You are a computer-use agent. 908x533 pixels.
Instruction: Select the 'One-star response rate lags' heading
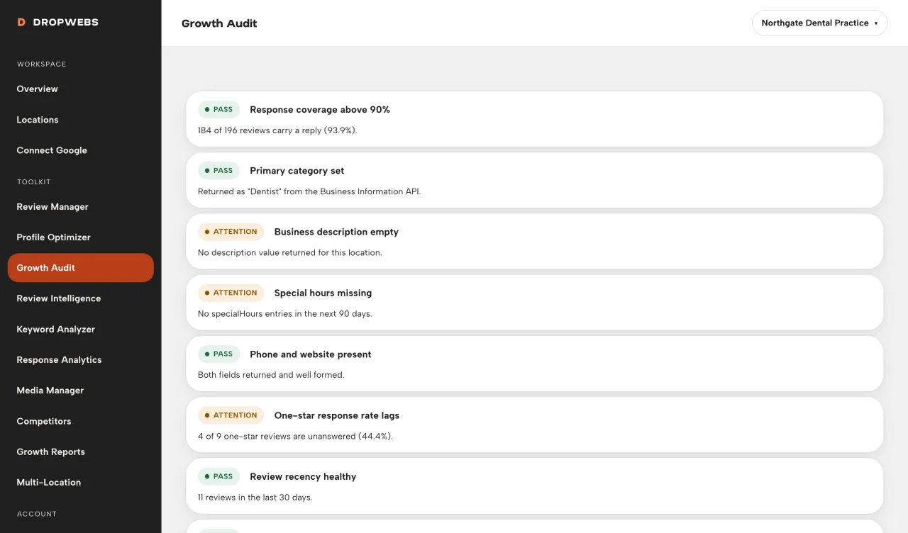coord(337,415)
